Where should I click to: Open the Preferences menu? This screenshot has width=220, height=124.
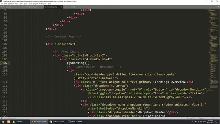43,4
